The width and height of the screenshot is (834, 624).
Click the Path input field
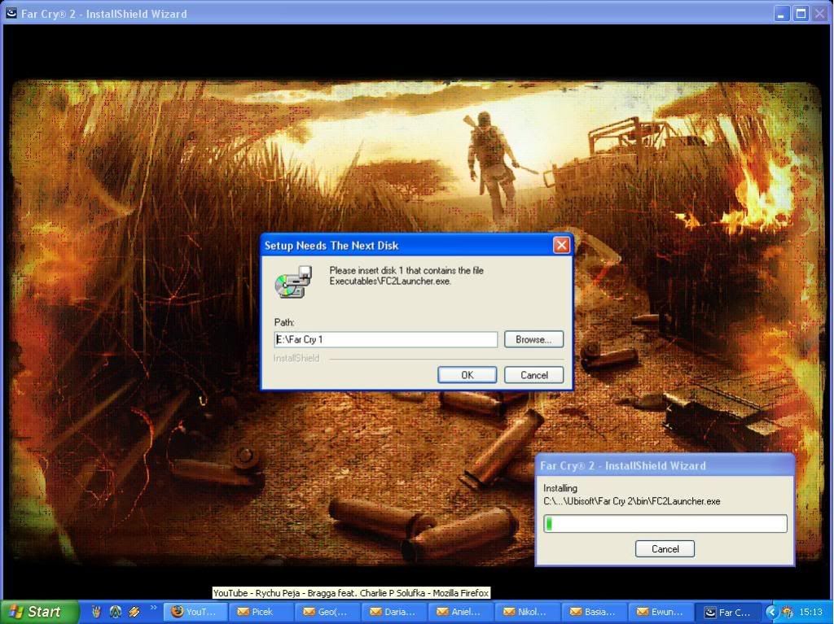click(x=385, y=339)
